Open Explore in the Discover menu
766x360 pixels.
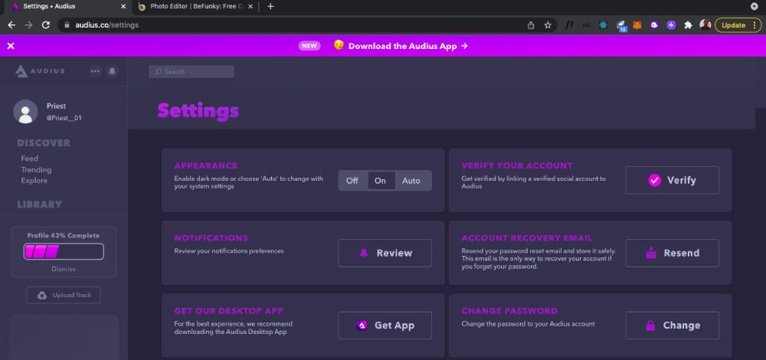[34, 181]
